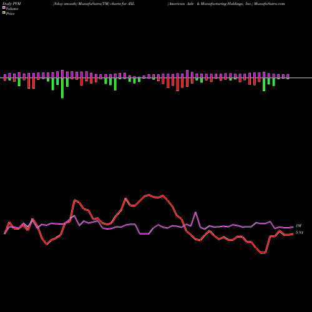The image size is (312, 312).
Task: Select the 'Volume' legend label
Action: (12, 9)
